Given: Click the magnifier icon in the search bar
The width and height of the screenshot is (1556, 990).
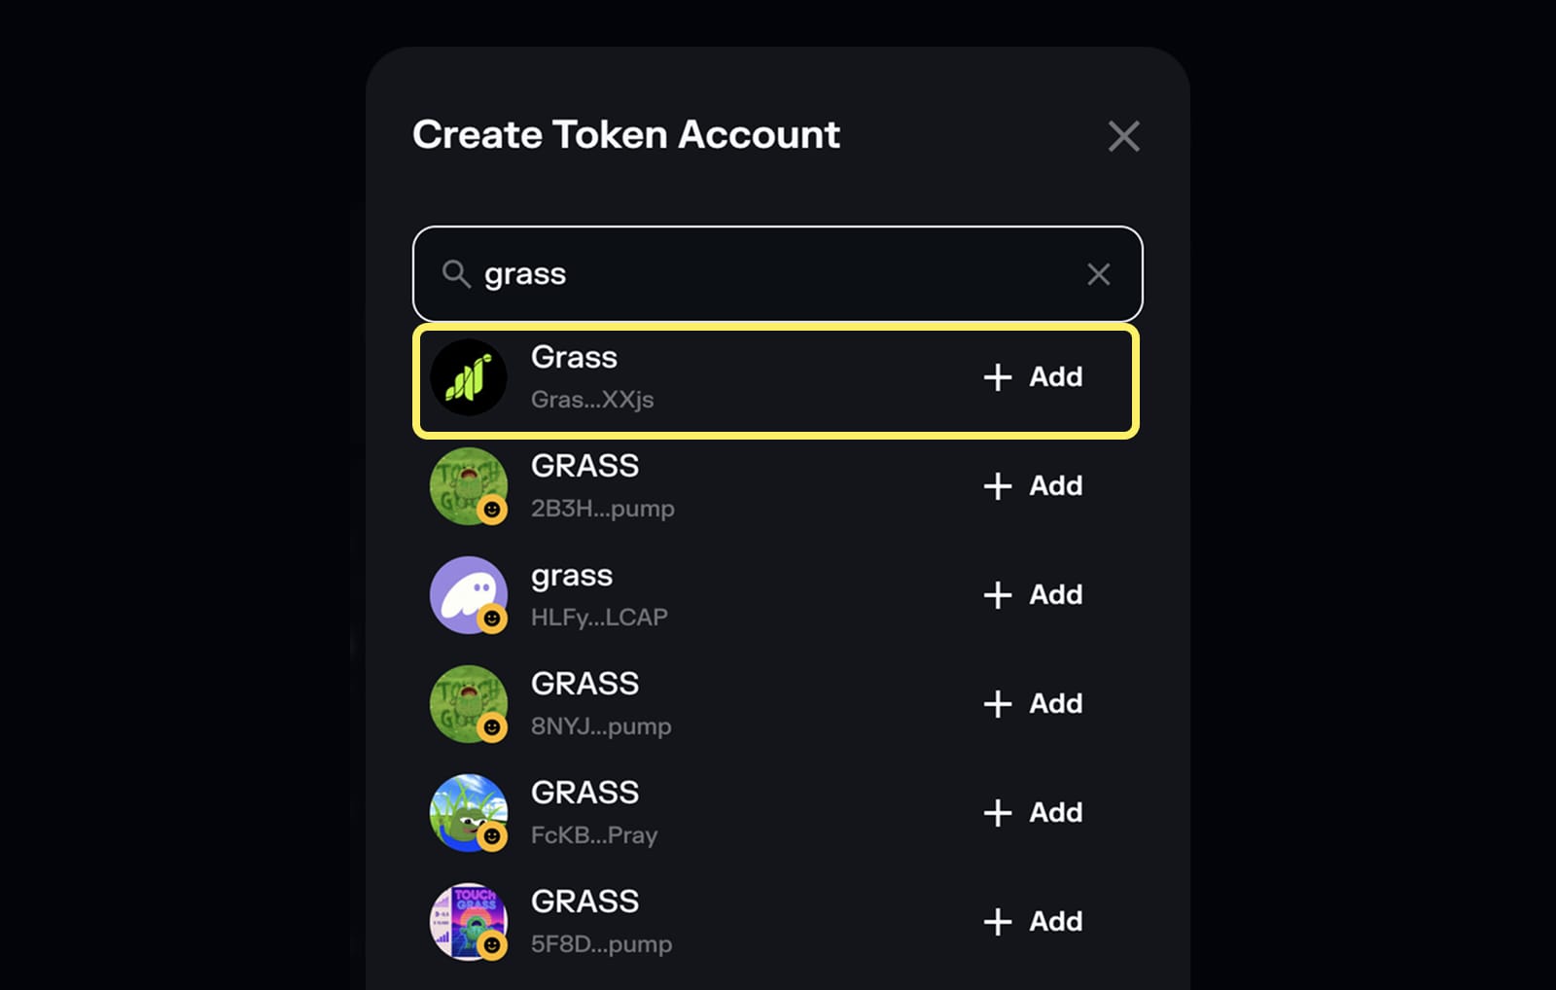Looking at the screenshot, I should pyautogui.click(x=455, y=274).
